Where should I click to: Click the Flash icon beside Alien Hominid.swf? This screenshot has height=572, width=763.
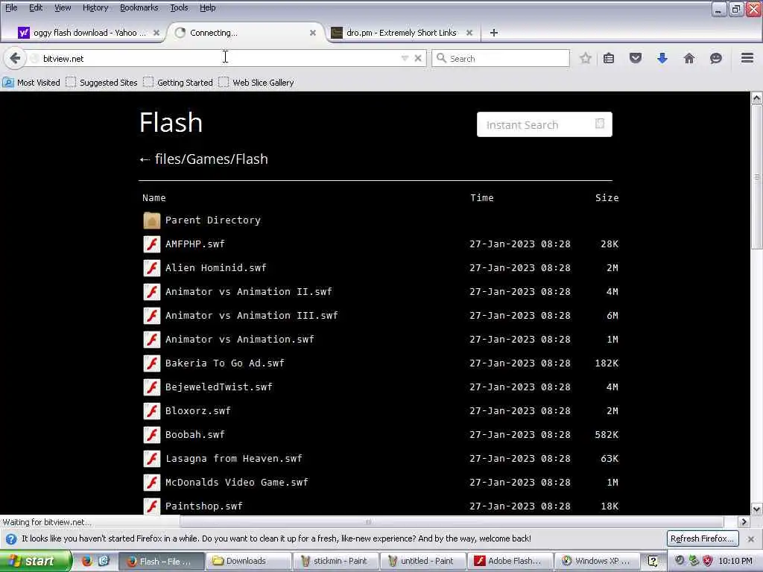152,267
